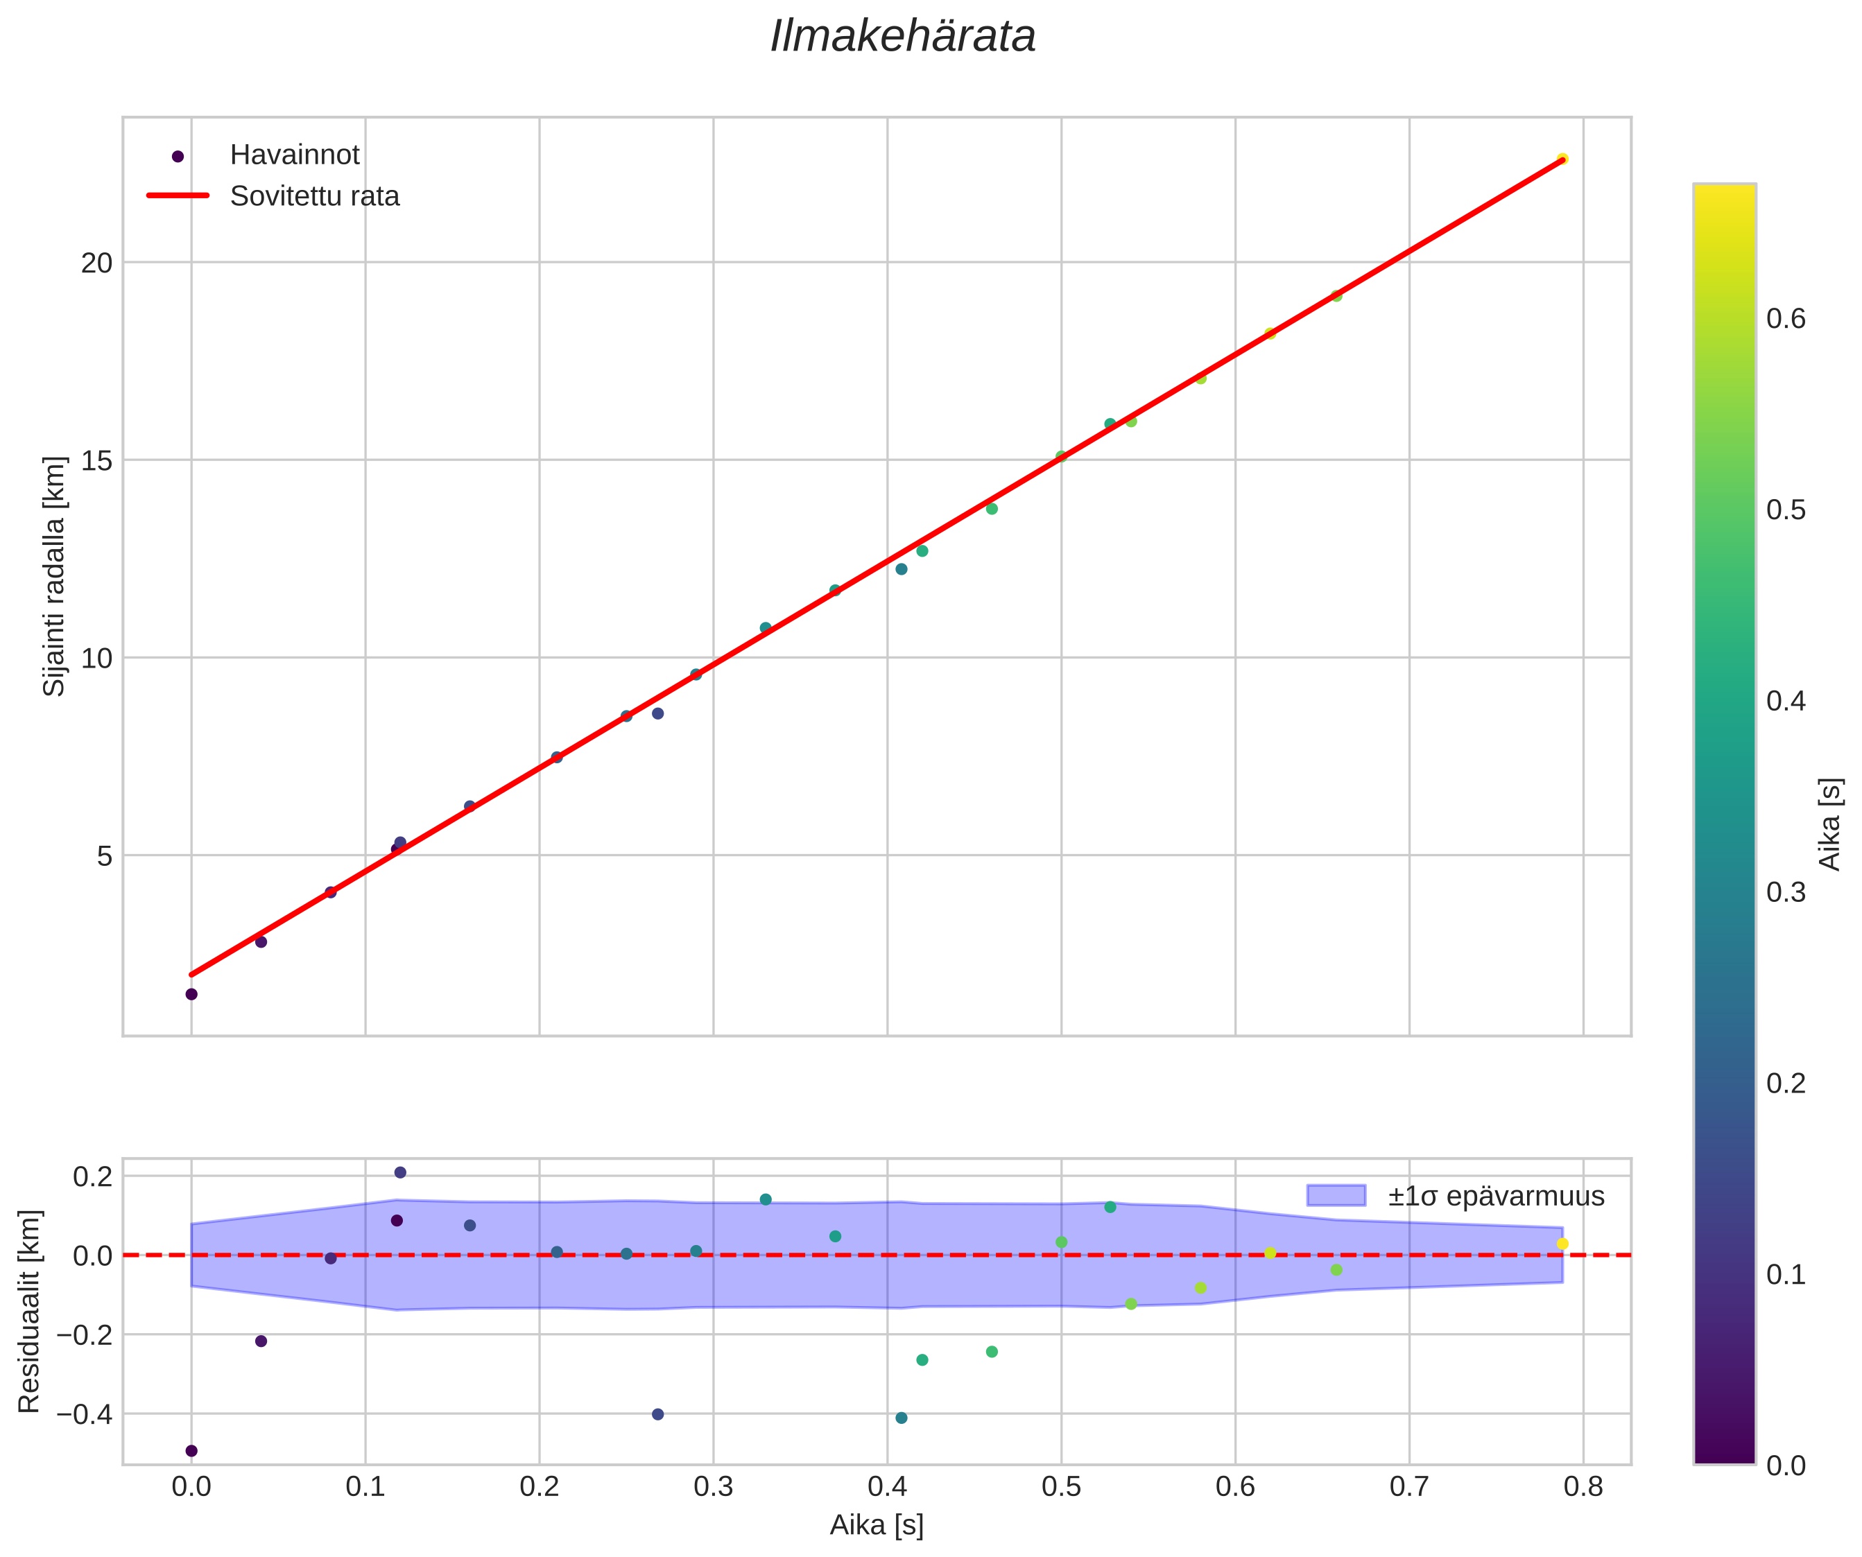Click the 0.6 tick on the colorbar

click(x=1786, y=319)
